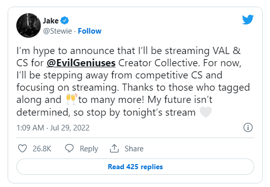Click the 26.8K likes count

[x=42, y=149]
